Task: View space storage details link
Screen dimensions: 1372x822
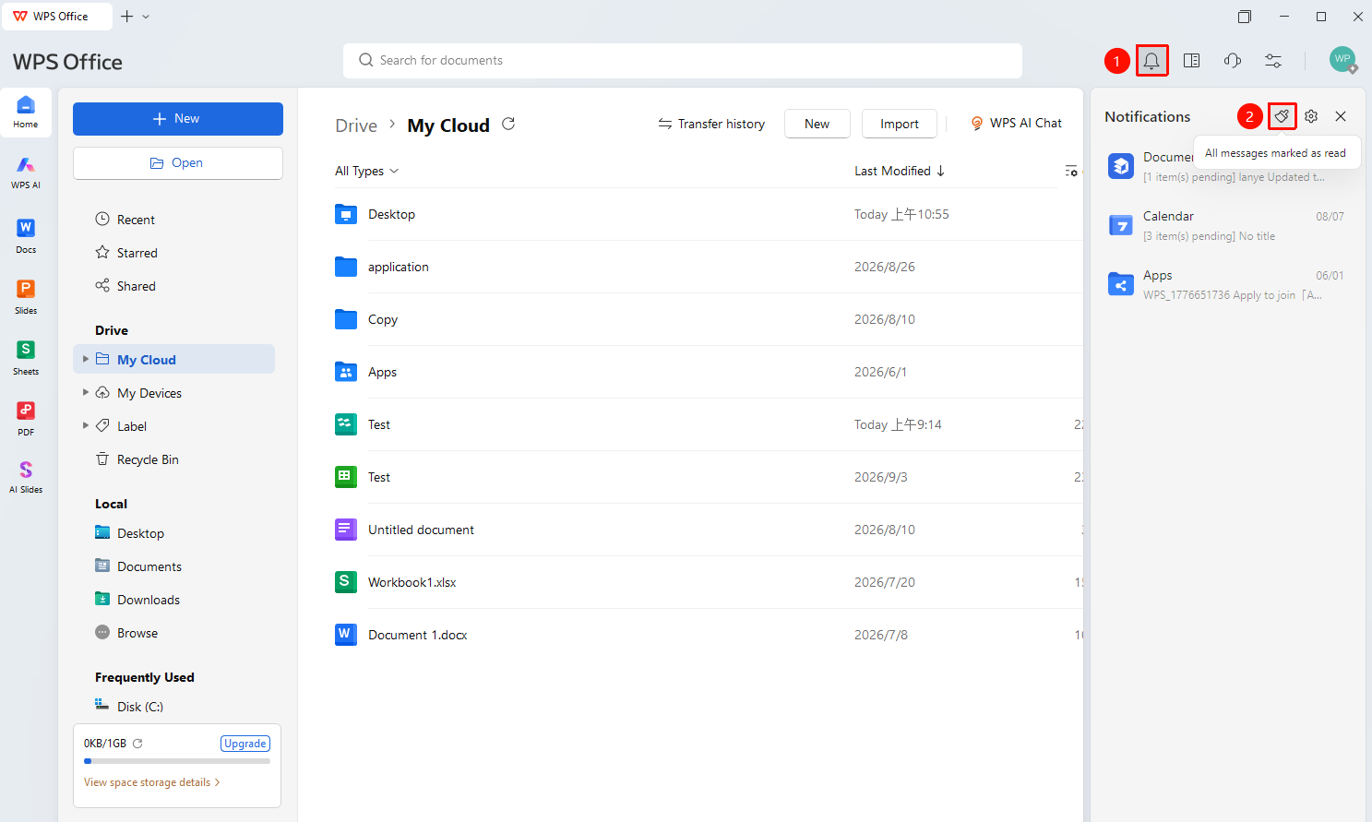Action: point(152,782)
